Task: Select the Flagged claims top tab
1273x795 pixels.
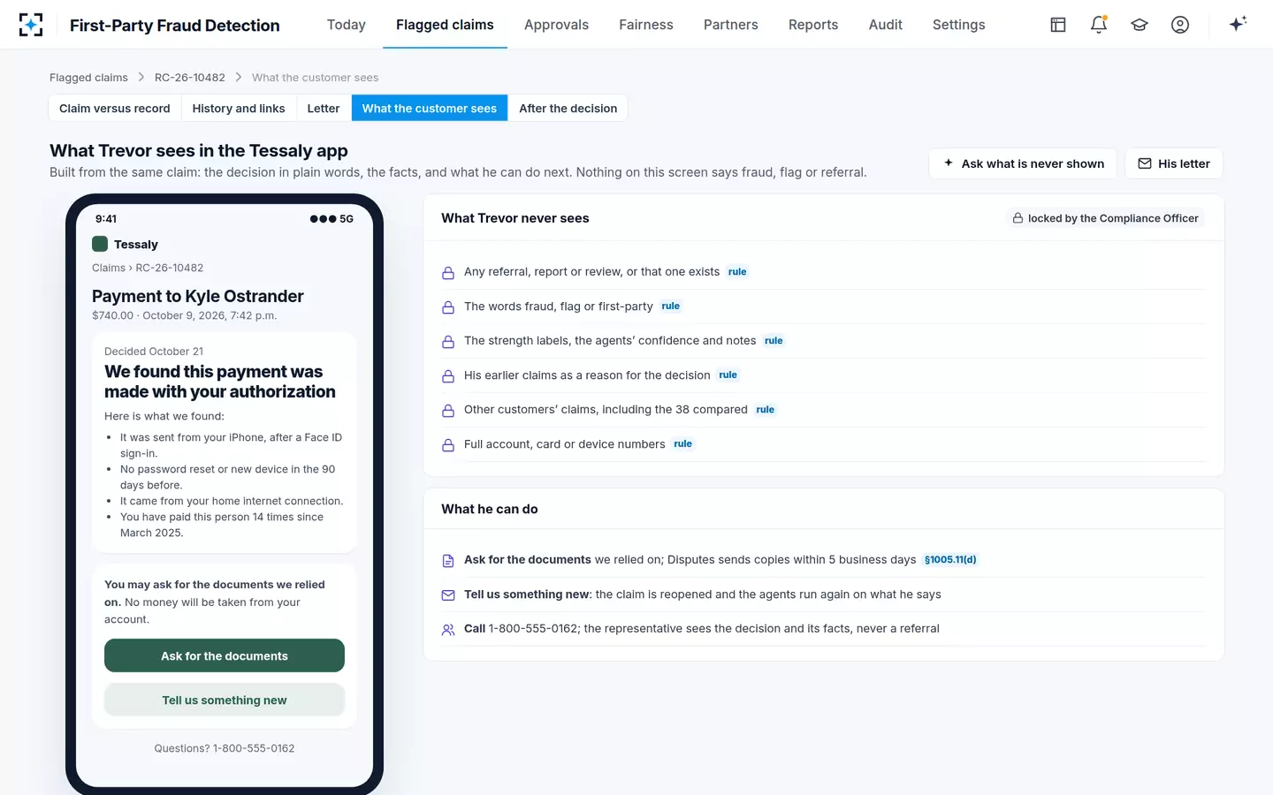Action: click(x=445, y=25)
